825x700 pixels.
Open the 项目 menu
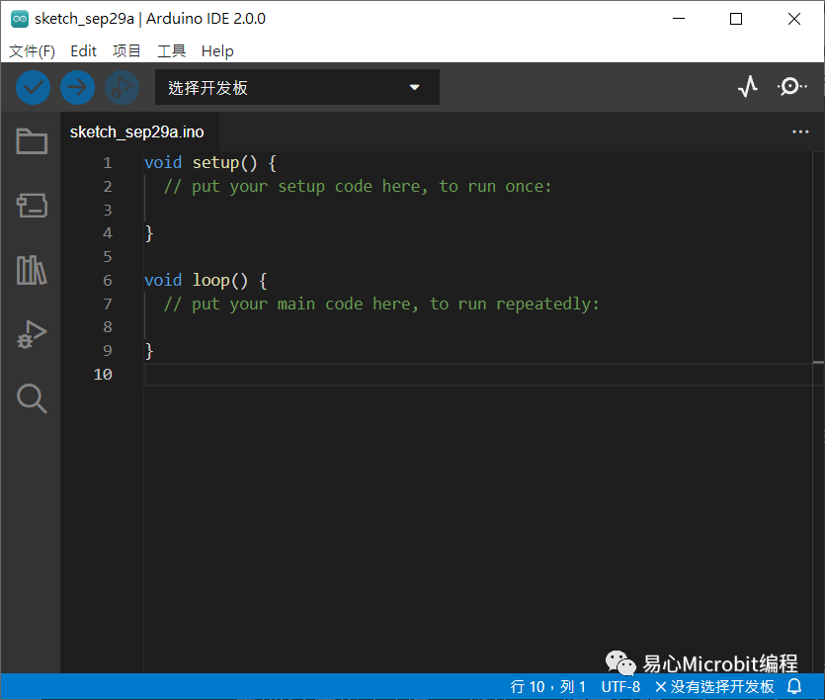(126, 51)
